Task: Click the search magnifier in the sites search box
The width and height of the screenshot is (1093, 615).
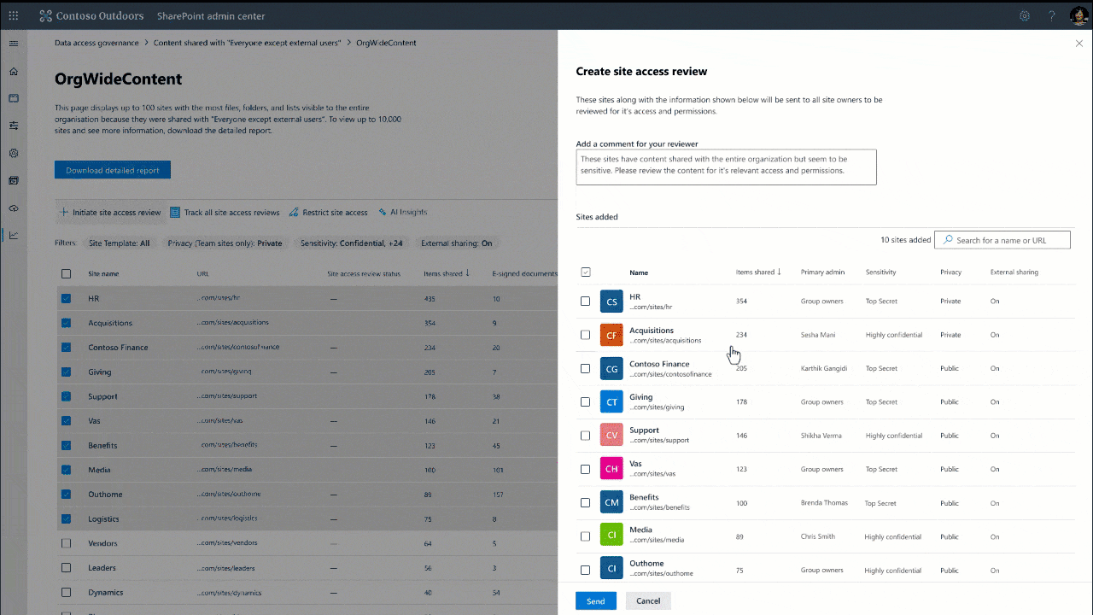Action: [x=948, y=239]
